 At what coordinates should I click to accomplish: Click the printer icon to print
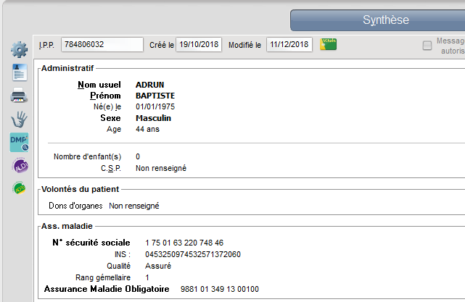[19, 95]
